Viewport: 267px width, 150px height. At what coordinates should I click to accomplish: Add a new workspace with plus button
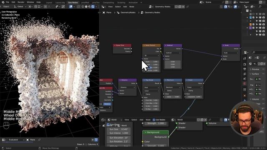tap(141, 2)
